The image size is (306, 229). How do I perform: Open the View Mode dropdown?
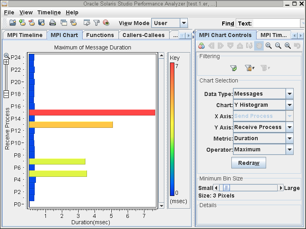[184, 23]
